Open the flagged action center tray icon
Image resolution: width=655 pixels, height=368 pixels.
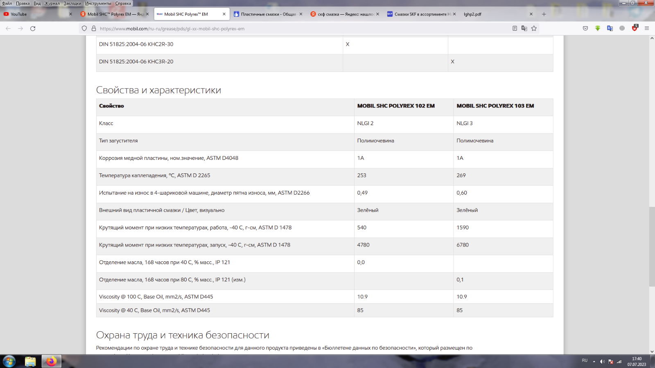[x=610, y=361]
